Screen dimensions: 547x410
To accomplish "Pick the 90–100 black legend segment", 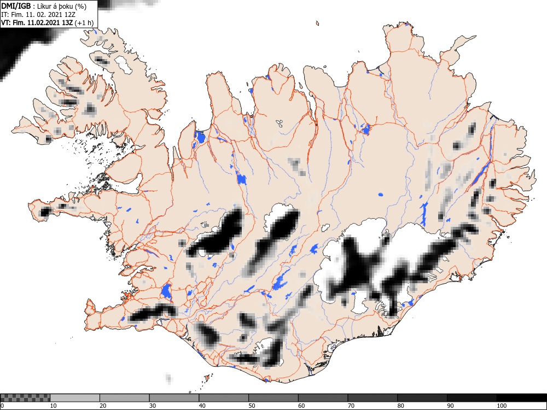I will tap(472, 398).
